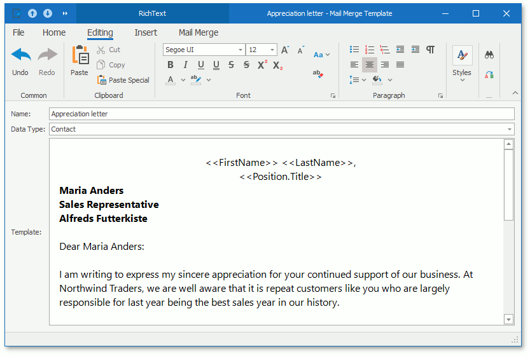Click the template scrollbar up arrow

point(509,144)
